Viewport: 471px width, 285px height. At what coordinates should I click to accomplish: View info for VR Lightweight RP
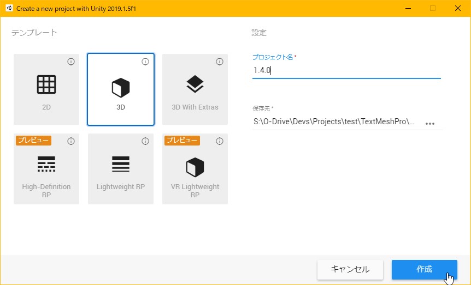(220, 141)
